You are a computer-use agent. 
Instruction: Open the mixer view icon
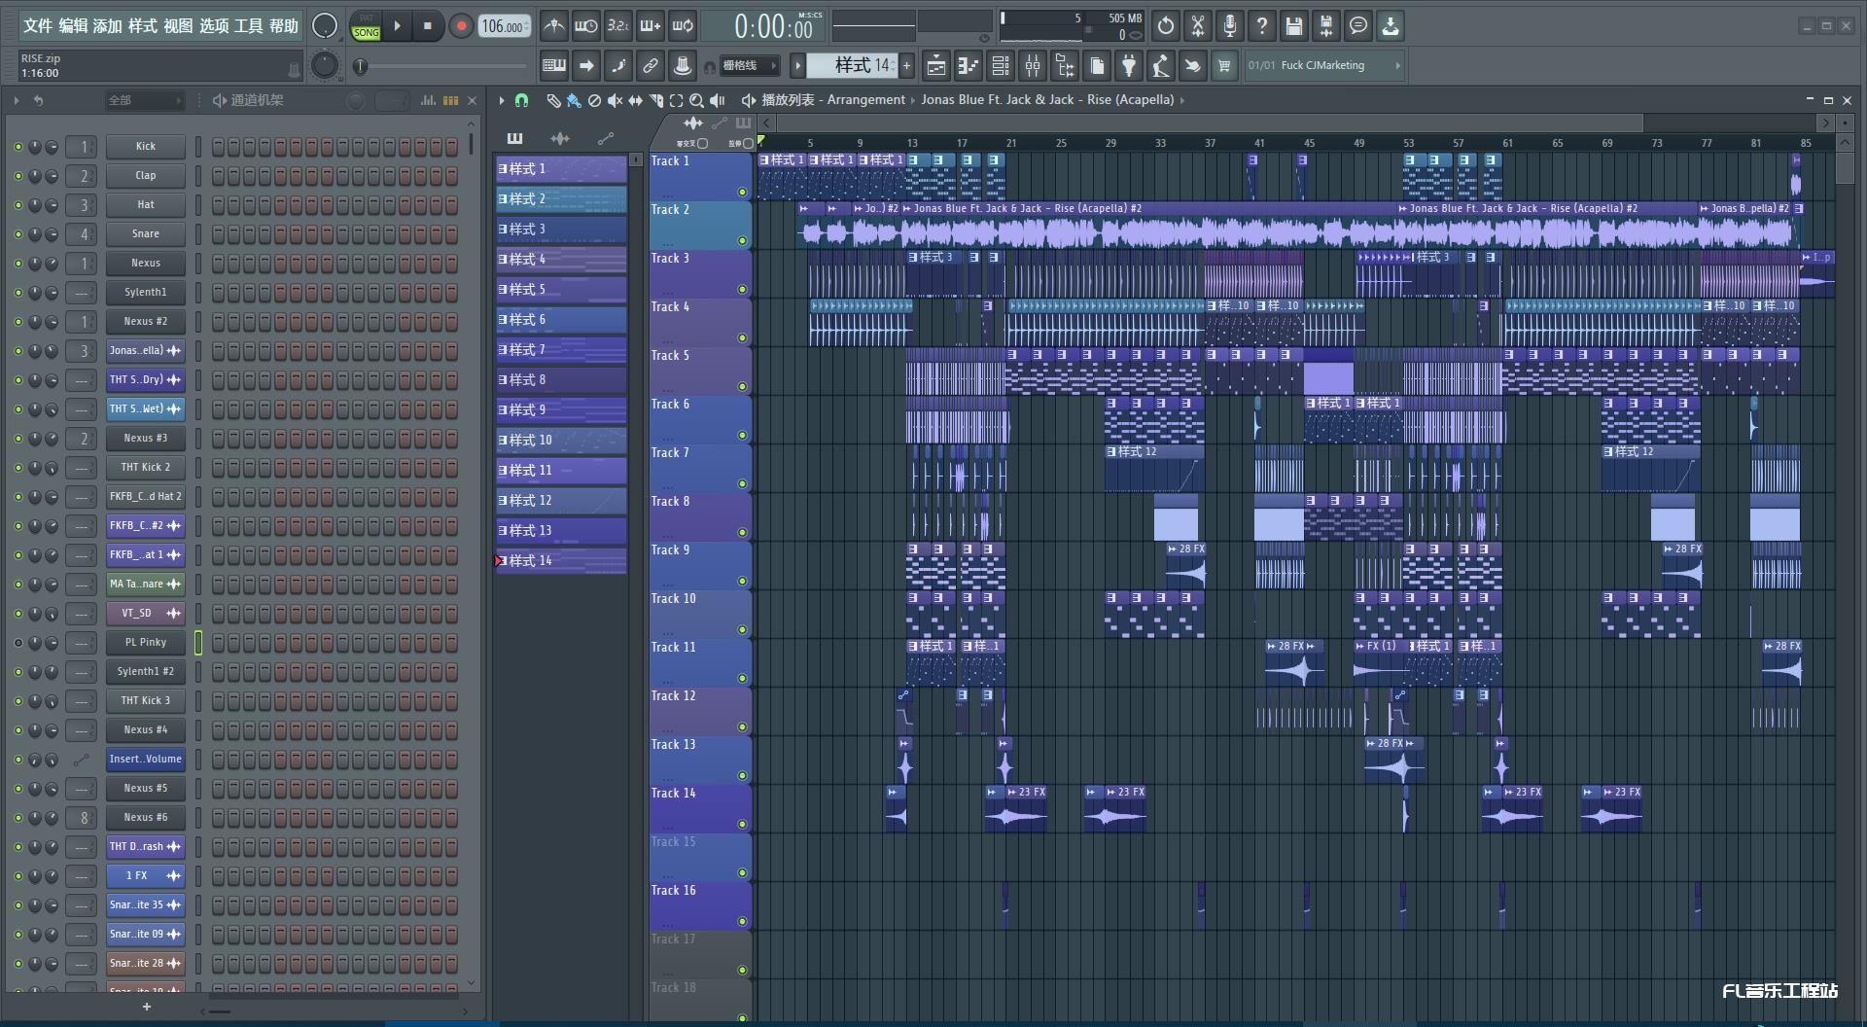click(x=1033, y=66)
